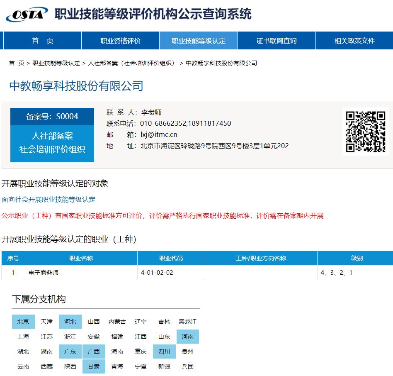Click 职业技能等级认定 breadcrumb link
The width and height of the screenshot is (393, 376).
tap(56, 63)
